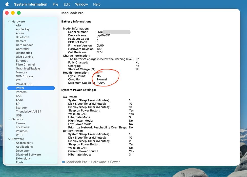Click the Firmware Version value 0b00
Image resolution: width=247 pixels, height=177 pixels.
click(x=100, y=46)
